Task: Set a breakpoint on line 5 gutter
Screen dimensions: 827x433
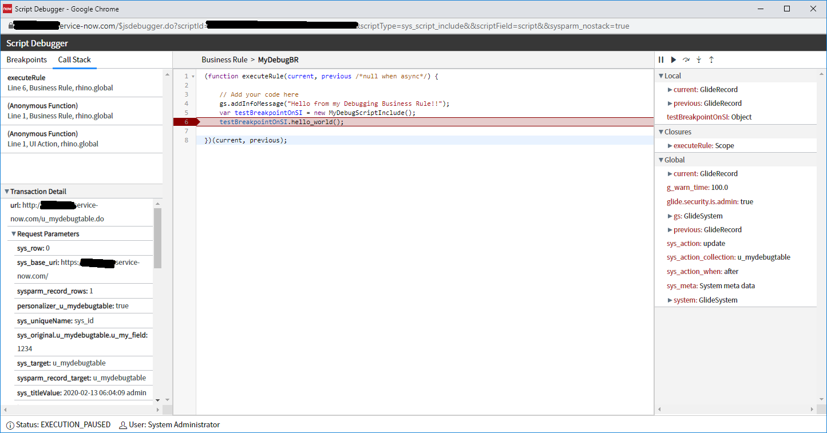Action: pyautogui.click(x=186, y=113)
